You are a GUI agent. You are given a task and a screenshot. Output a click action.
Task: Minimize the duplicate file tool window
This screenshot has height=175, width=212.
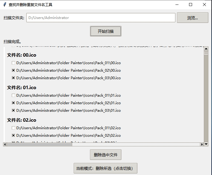point(177,5)
